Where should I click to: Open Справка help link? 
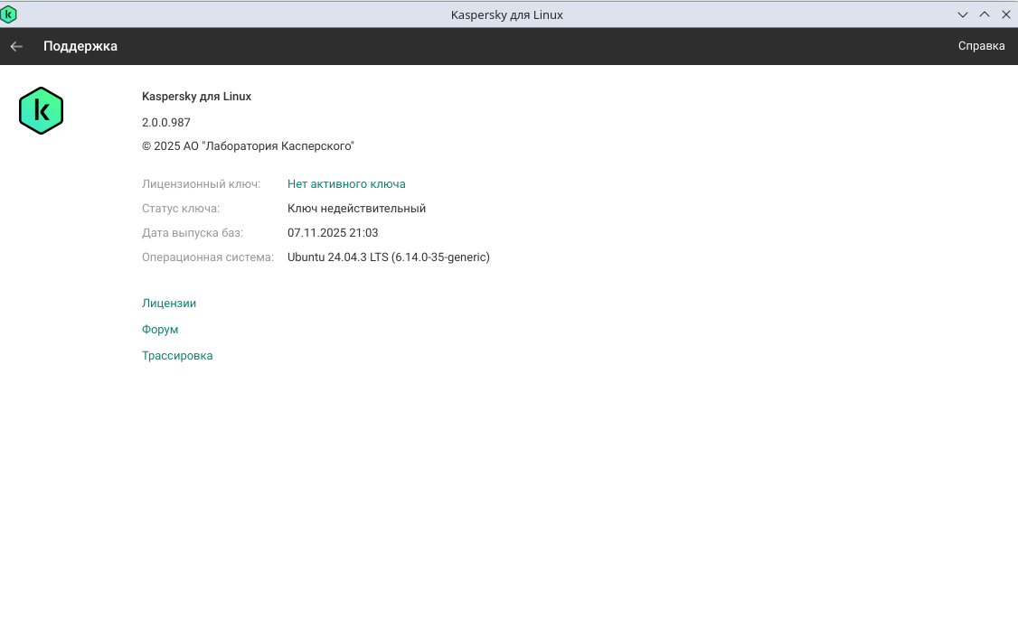click(x=981, y=46)
